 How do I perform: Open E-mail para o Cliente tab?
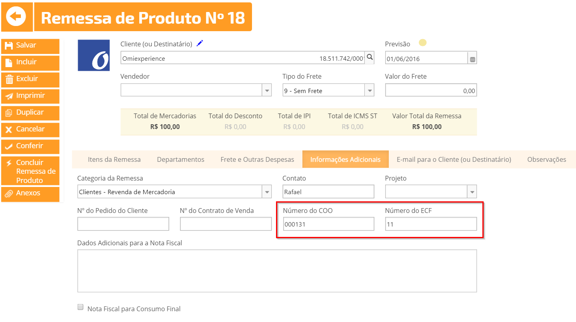click(x=454, y=159)
